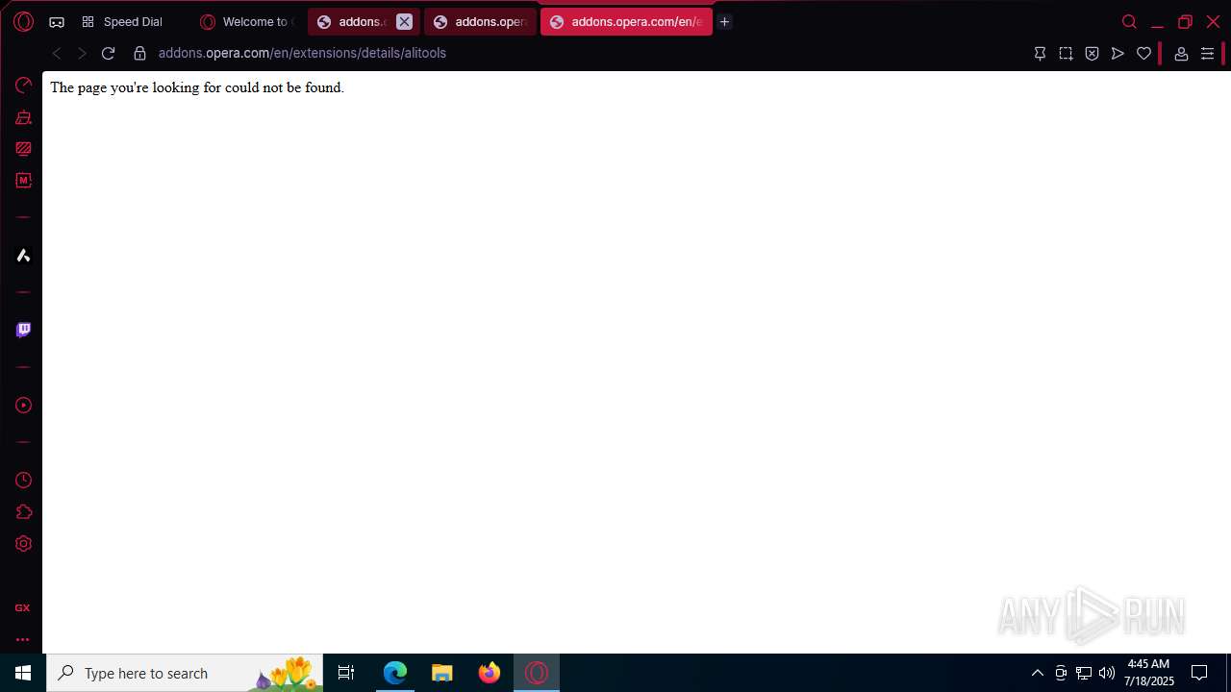The image size is (1231, 692).
Task: Open GX Cleaner broom in sidebar
Action: (23, 117)
